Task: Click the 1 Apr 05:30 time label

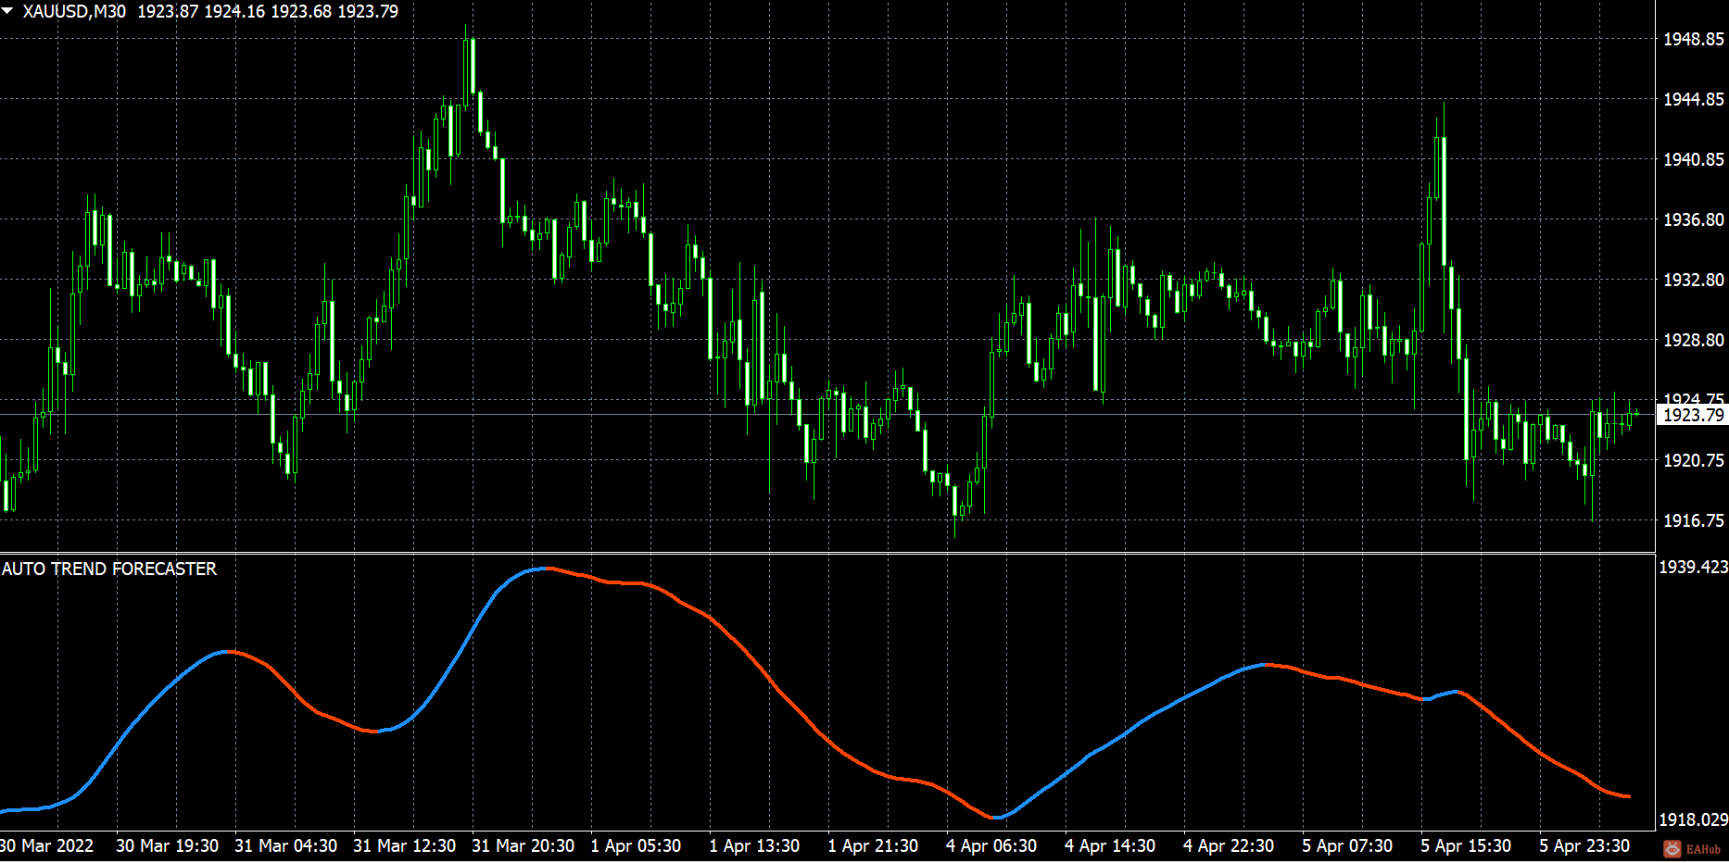Action: coord(637,845)
